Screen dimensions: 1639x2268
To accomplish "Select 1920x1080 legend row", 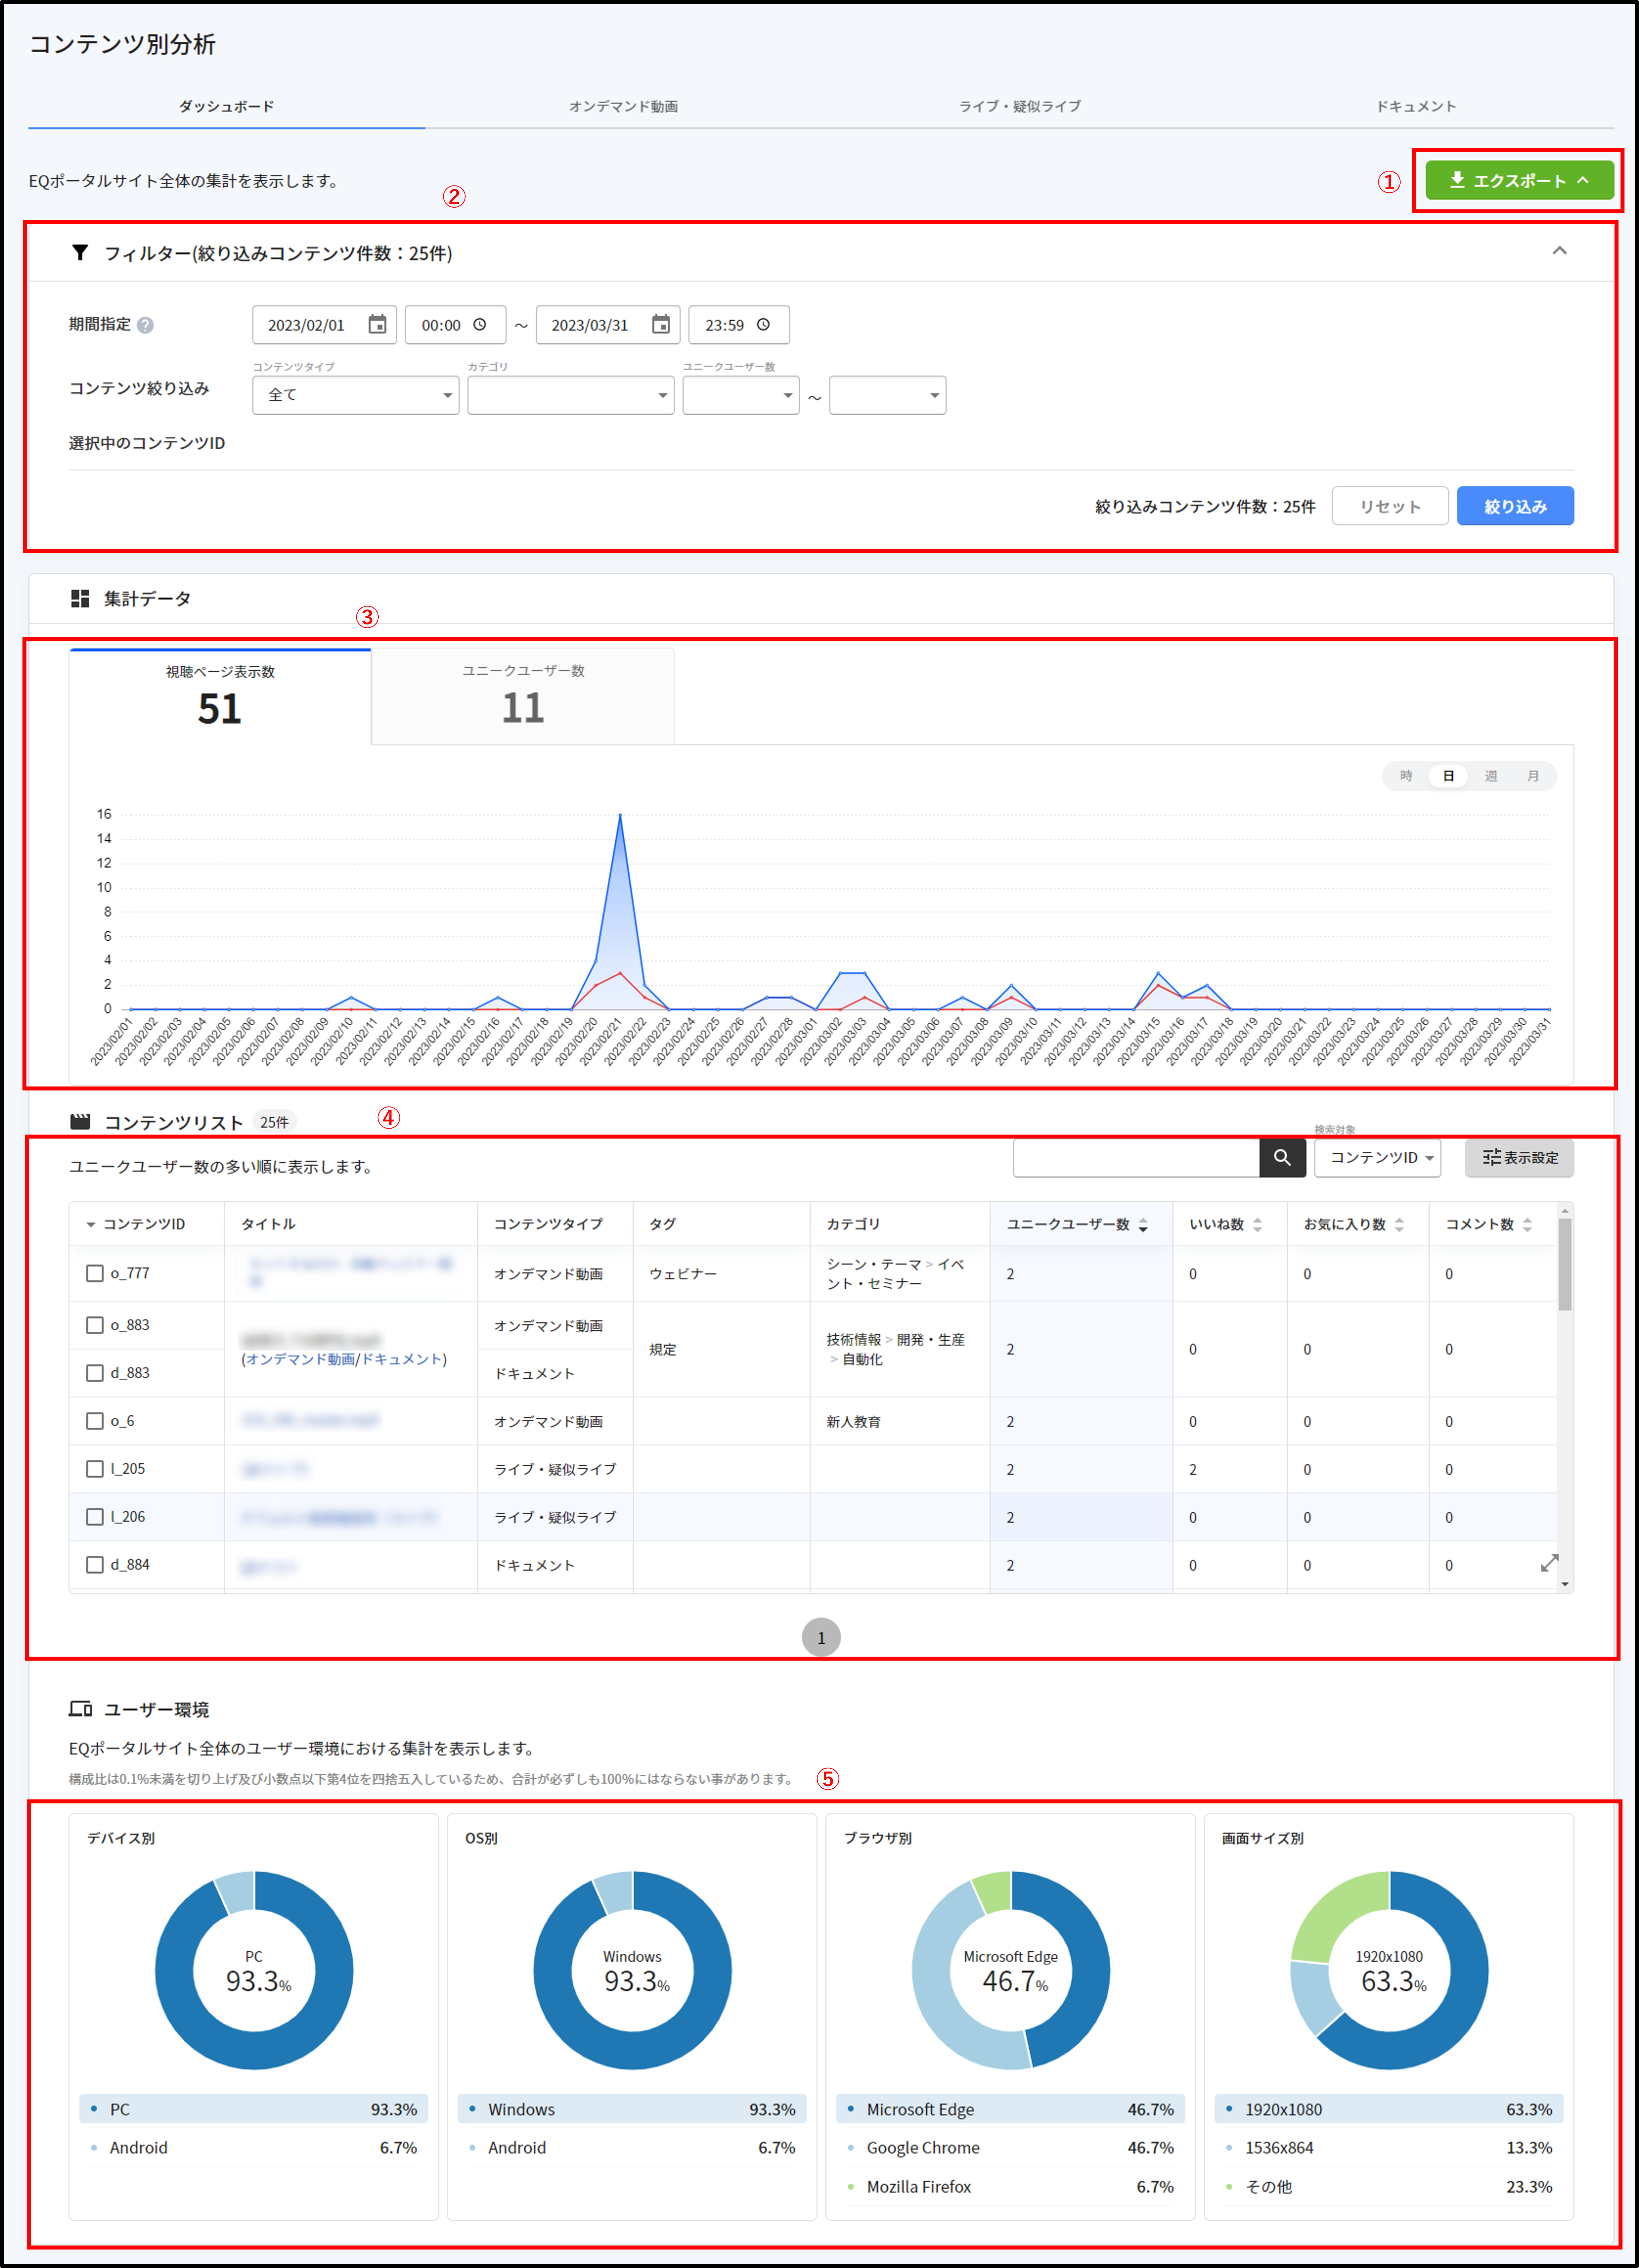I will (x=1389, y=2109).
